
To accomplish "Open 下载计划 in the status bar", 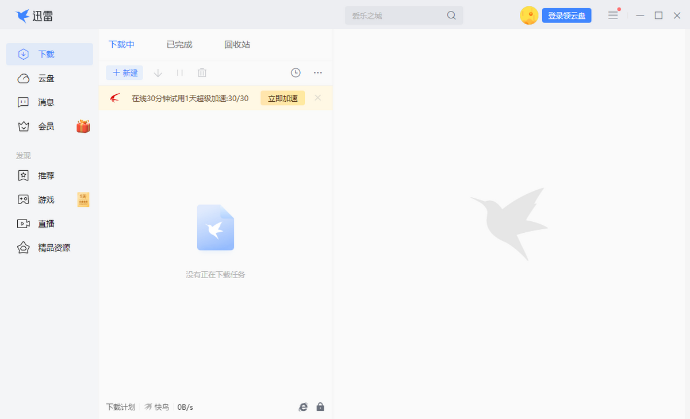I will coord(121,407).
